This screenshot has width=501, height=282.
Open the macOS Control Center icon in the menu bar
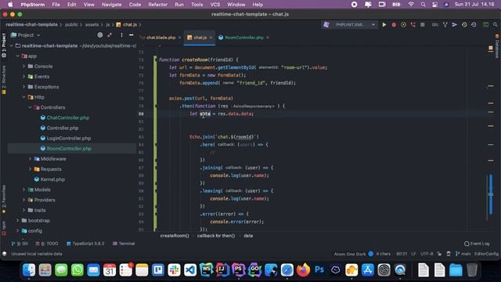pos(434,5)
